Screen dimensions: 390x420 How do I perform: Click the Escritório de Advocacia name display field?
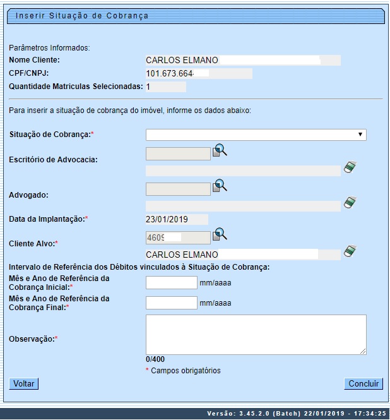(243, 171)
